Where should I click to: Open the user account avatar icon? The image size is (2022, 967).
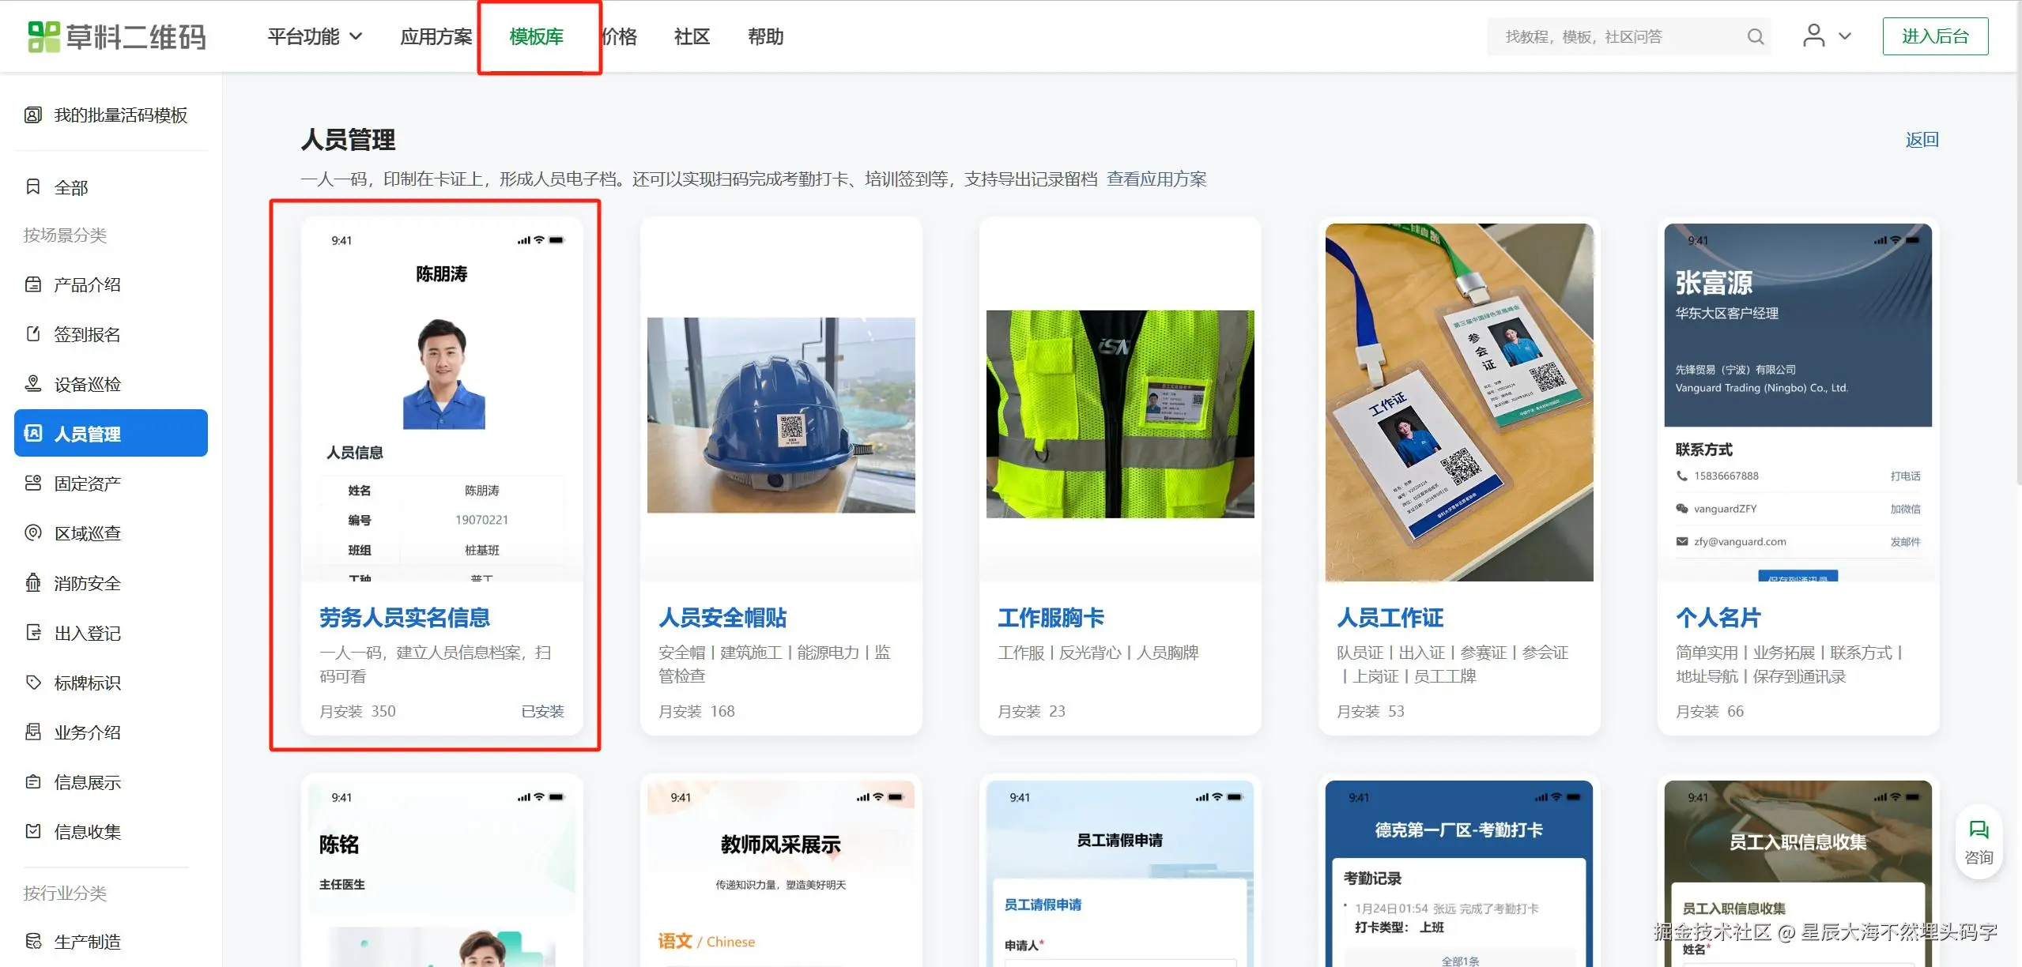click(x=1813, y=36)
